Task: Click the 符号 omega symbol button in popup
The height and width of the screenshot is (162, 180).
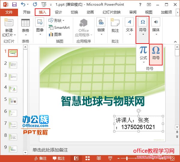Action: click(x=156, y=55)
